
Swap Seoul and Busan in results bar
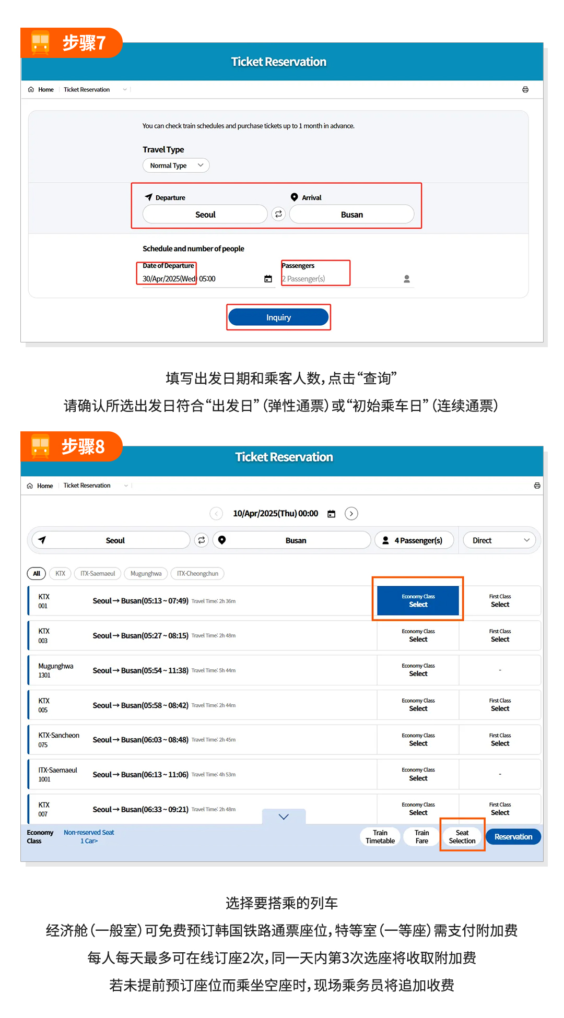point(202,540)
